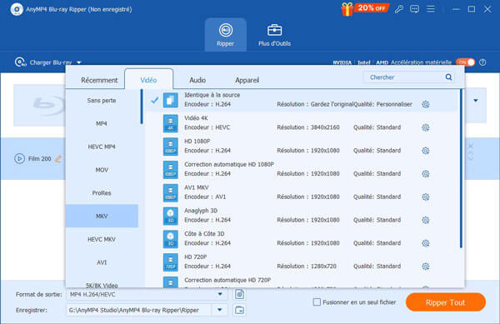Select HEVC MP4 format category
500x324 pixels.
click(102, 147)
